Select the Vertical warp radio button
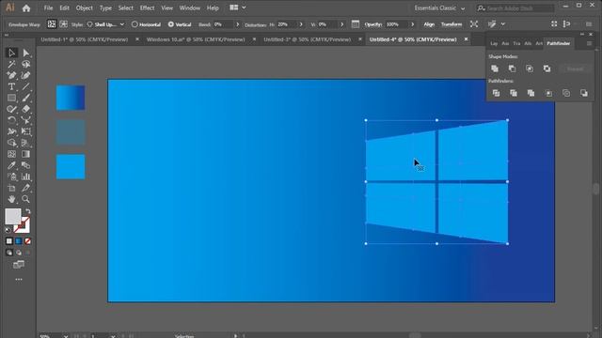 pyautogui.click(x=171, y=24)
